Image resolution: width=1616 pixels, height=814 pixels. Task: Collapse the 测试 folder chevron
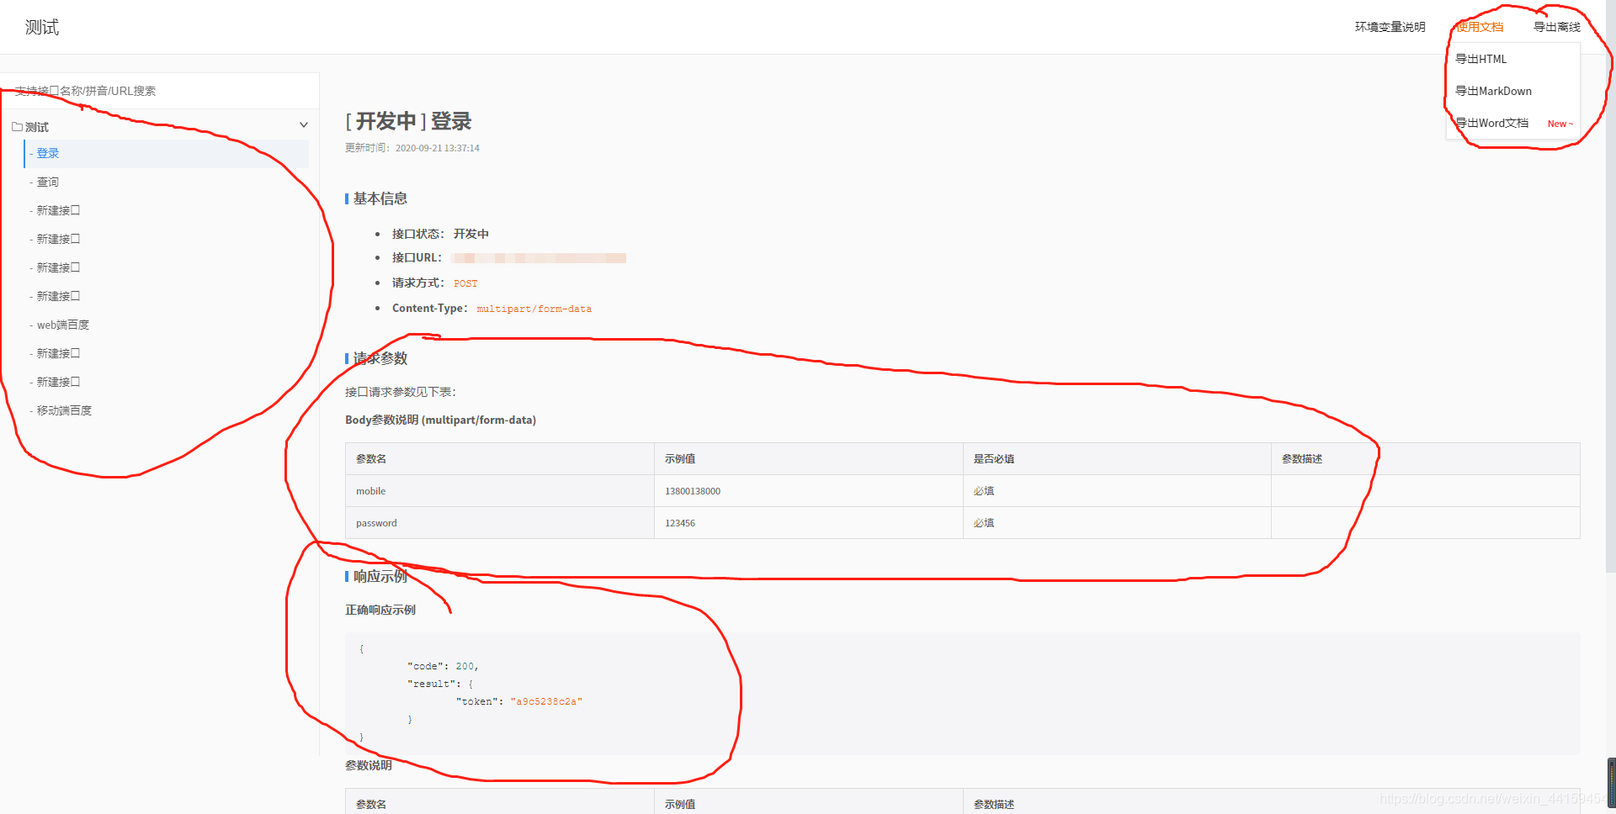304,125
